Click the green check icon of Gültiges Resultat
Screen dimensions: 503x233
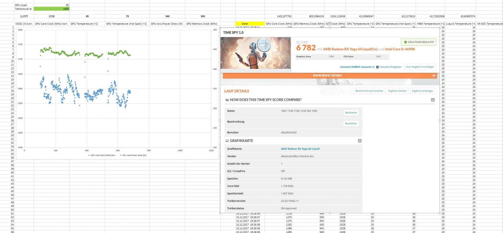tap(405, 42)
